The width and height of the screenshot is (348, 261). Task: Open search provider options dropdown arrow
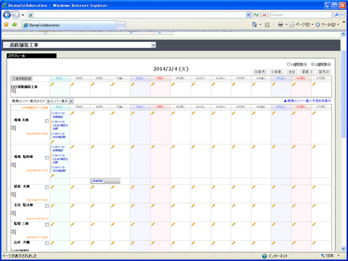342,15
